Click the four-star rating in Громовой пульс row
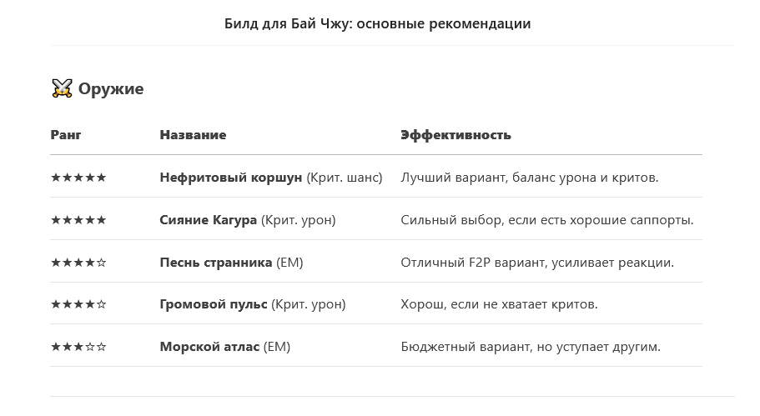 (x=78, y=304)
